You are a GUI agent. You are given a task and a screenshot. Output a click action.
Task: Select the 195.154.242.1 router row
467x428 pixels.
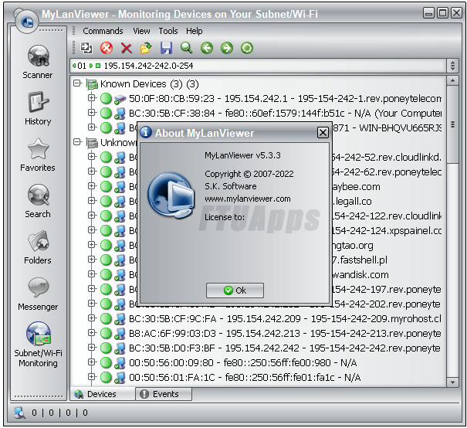(285, 99)
